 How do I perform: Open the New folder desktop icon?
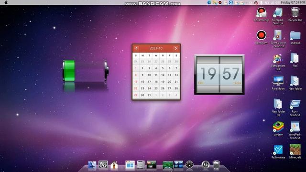tap(295, 83)
